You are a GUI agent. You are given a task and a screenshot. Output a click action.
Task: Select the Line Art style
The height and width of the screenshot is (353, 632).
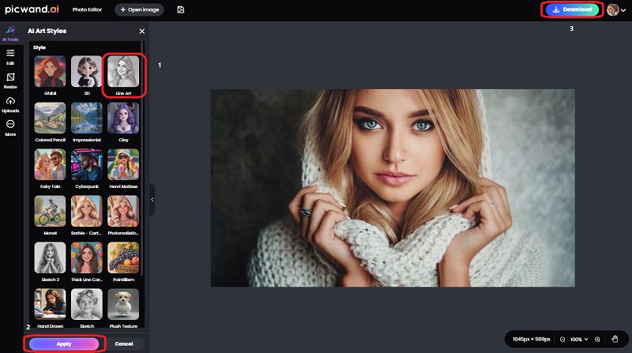tap(123, 75)
